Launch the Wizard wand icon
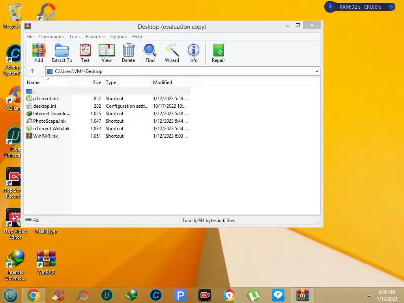 (x=172, y=53)
